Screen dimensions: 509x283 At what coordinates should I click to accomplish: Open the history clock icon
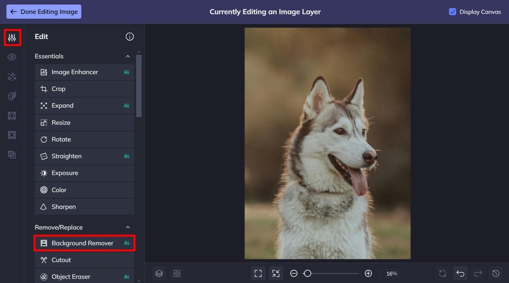[496, 273]
